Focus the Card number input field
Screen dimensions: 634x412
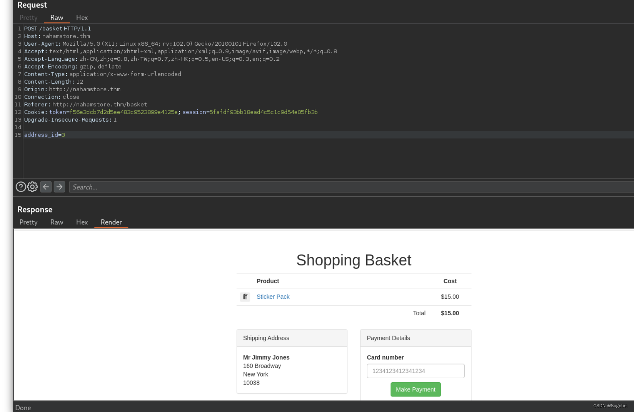[x=415, y=371]
